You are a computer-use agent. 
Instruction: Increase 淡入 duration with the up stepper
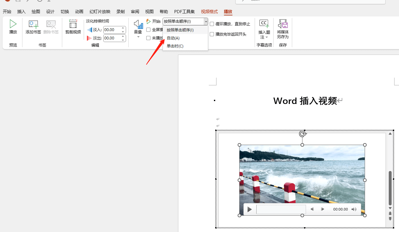coord(123,28)
